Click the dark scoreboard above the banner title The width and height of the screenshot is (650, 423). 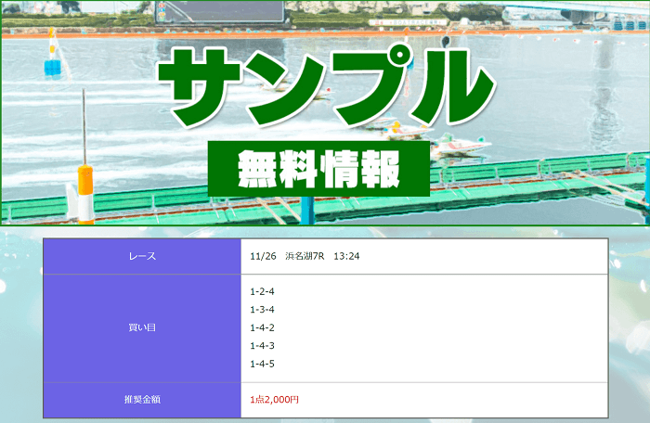click(x=223, y=11)
